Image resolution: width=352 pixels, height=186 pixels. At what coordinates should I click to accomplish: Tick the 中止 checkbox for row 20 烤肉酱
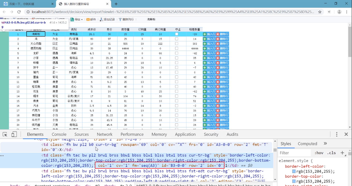[177, 125]
